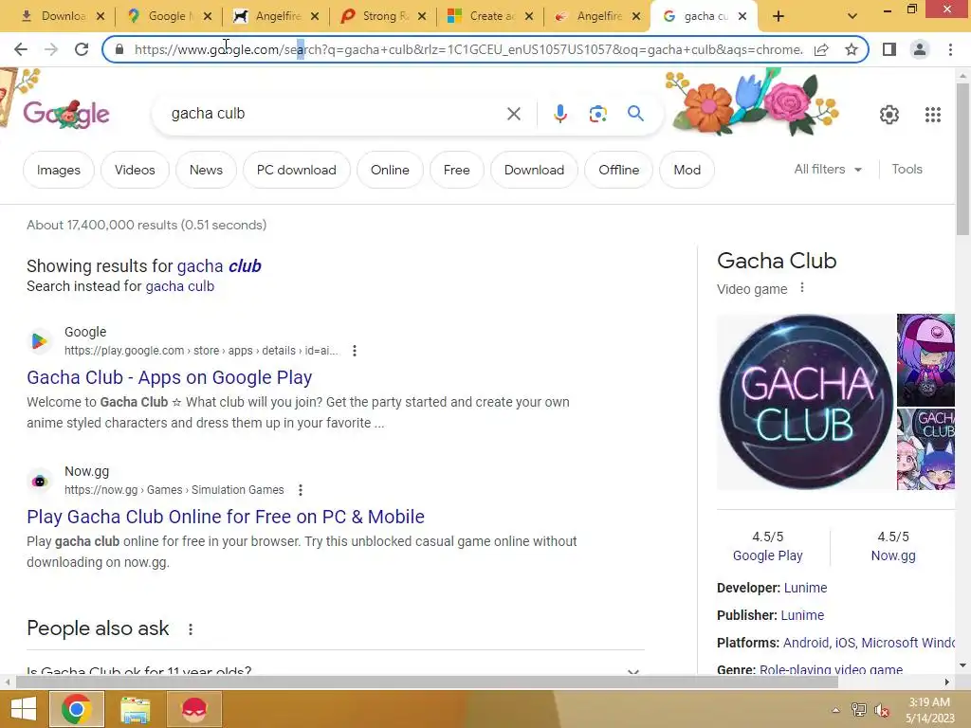Open the red masked taskbar app

193,709
